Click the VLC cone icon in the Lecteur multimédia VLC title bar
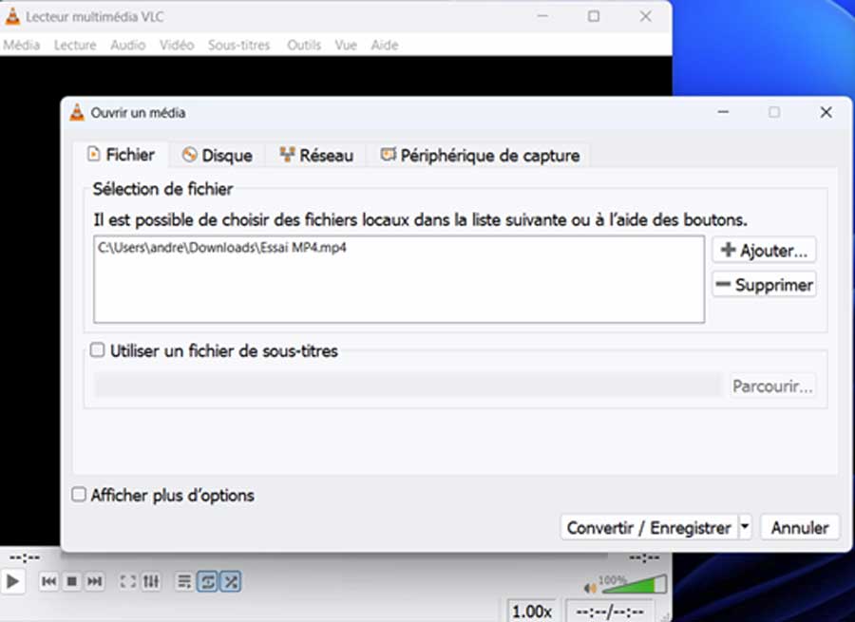 pos(12,16)
